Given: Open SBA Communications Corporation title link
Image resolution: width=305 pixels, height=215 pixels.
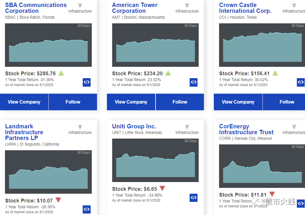Looking at the screenshot, I should pyautogui.click(x=36, y=8).
